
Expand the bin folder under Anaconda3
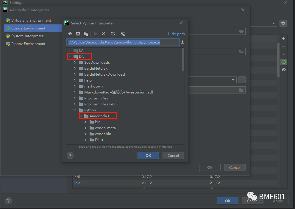[85, 122]
